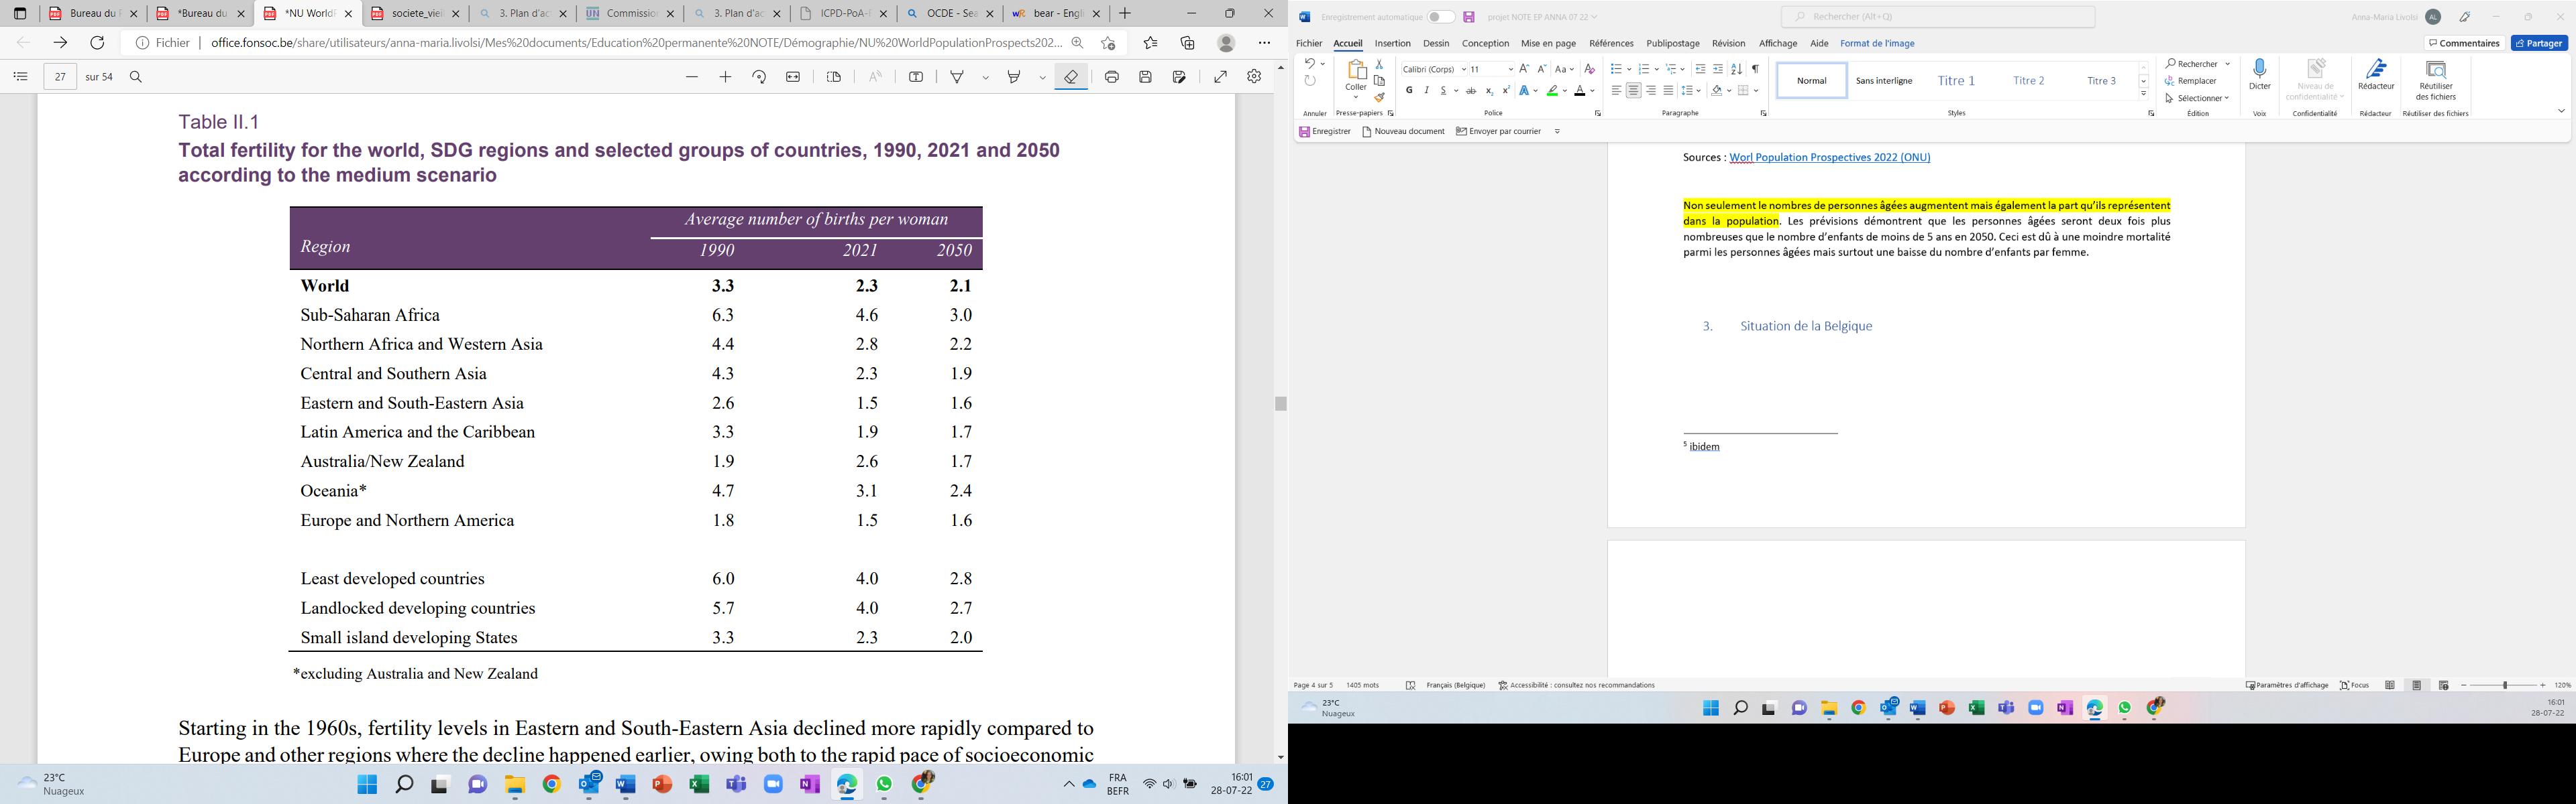The image size is (2576, 804).
Task: Click the Partager button
Action: (2538, 43)
